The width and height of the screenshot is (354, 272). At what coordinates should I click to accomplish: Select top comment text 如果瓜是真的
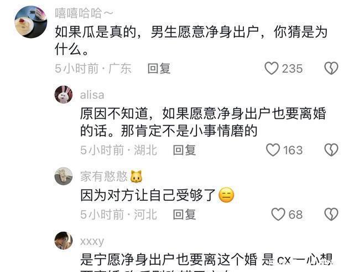[x=96, y=32]
